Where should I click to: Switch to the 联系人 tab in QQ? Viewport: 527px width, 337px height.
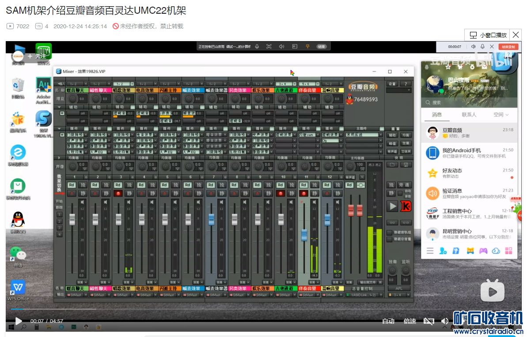(x=469, y=115)
